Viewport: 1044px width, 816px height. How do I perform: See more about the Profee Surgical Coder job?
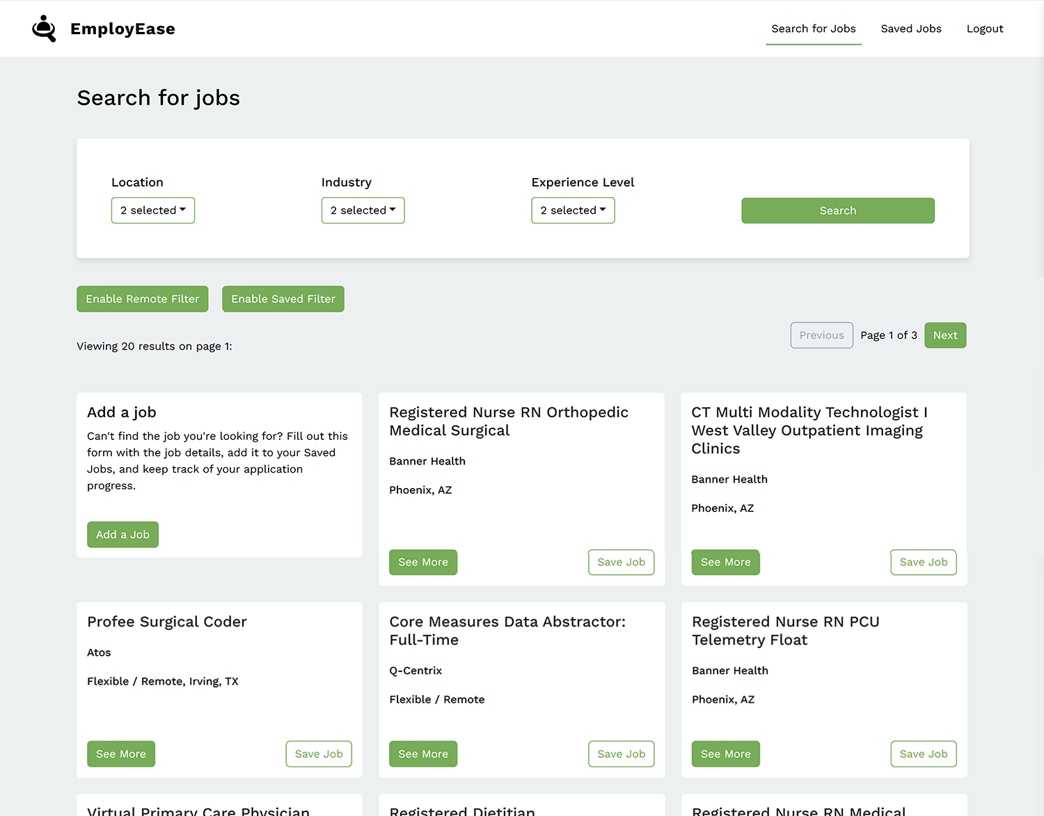pyautogui.click(x=120, y=753)
